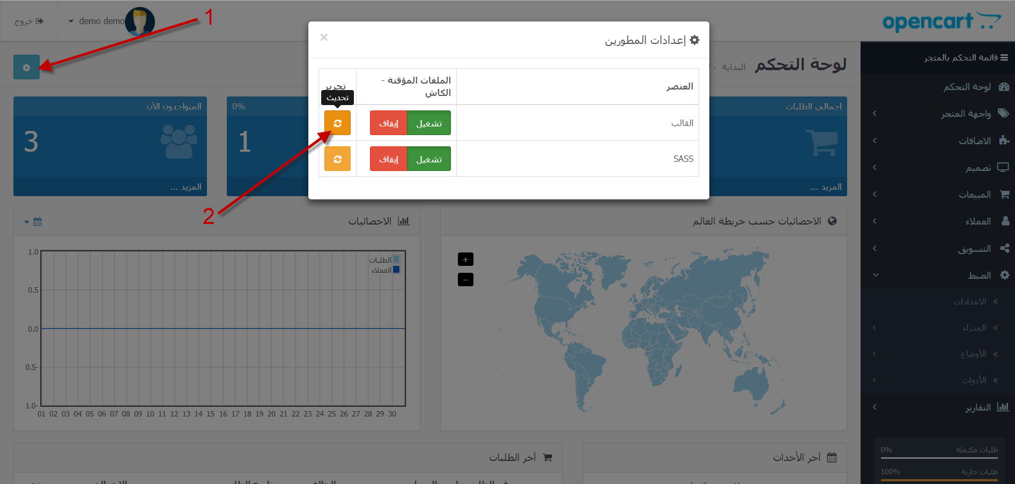Click the people icon in online tile
Screen dimensions: 1015x484
(179, 142)
